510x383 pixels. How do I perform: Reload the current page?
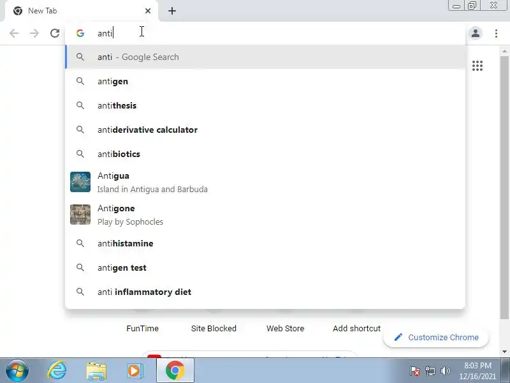[55, 33]
